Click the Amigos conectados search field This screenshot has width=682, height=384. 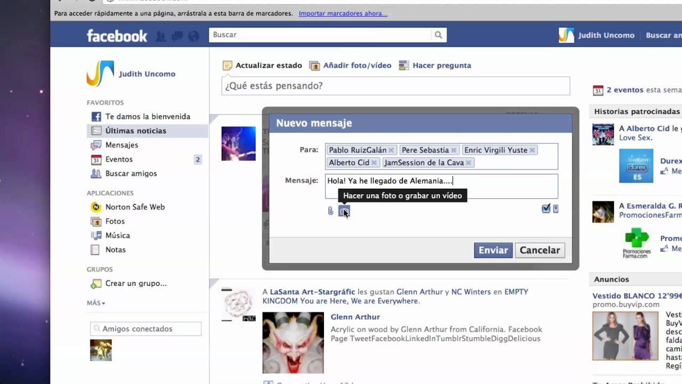(145, 329)
